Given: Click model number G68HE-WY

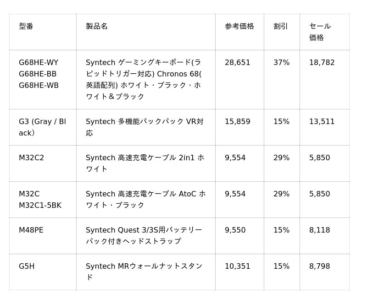Looking at the screenshot, I should tap(39, 63).
